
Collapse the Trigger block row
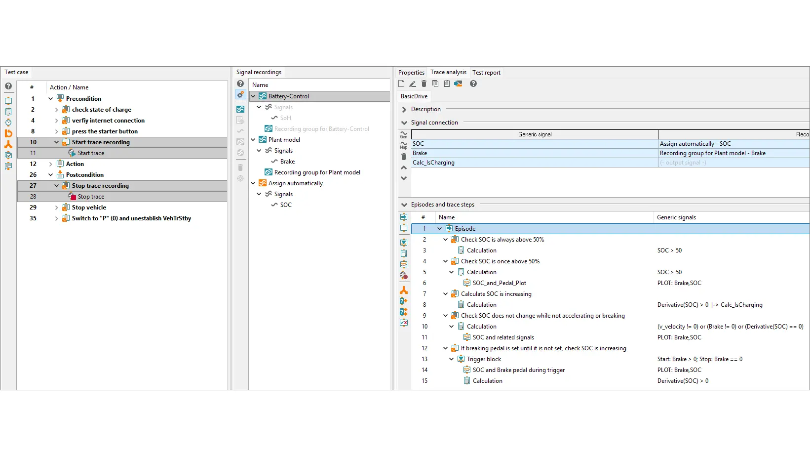pos(451,359)
